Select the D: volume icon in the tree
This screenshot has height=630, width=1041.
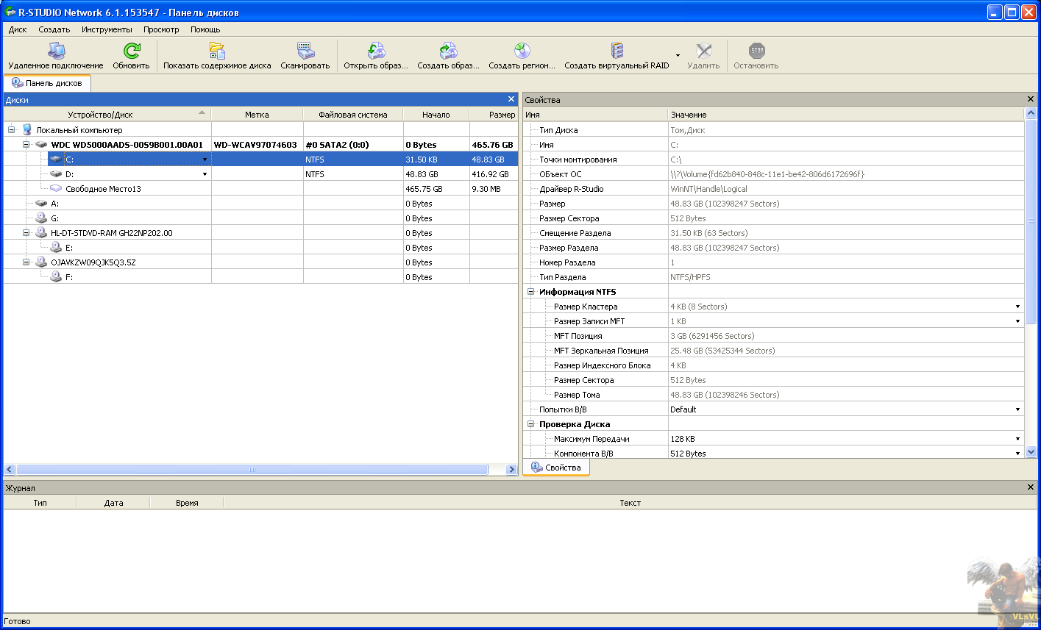pos(56,174)
